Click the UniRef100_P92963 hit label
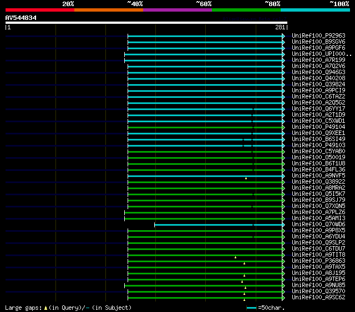The height and width of the screenshot is (312, 355). point(318,35)
